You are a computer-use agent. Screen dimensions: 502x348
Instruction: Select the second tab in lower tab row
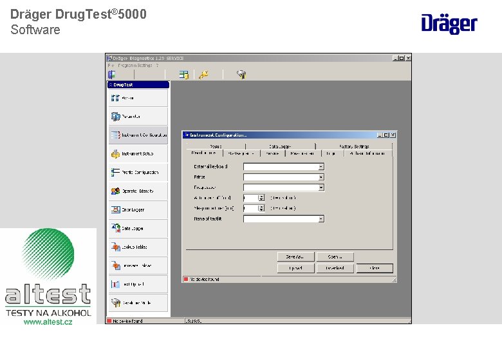(241, 153)
